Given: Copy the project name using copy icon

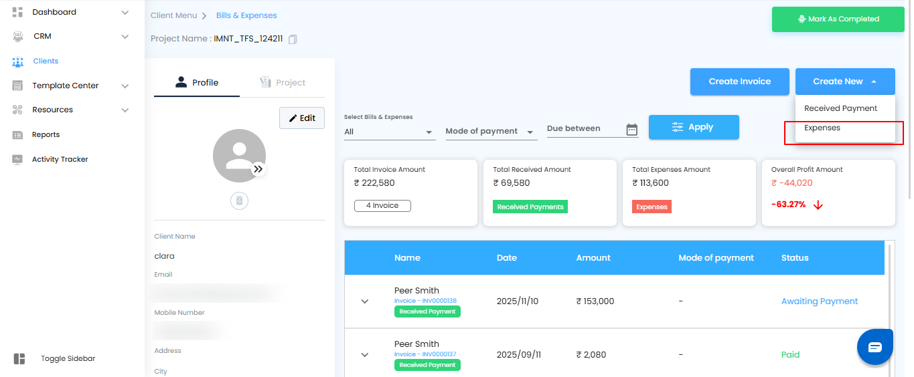Looking at the screenshot, I should tap(293, 39).
